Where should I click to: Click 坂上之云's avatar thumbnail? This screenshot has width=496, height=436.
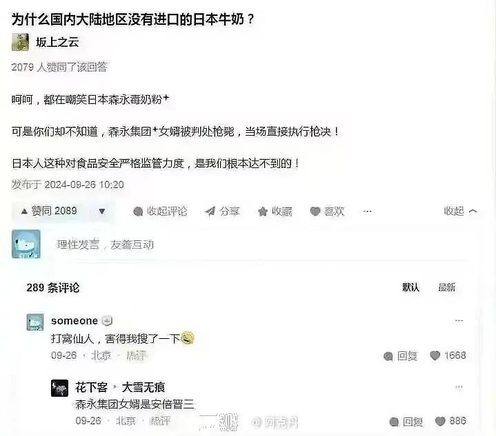(x=20, y=42)
